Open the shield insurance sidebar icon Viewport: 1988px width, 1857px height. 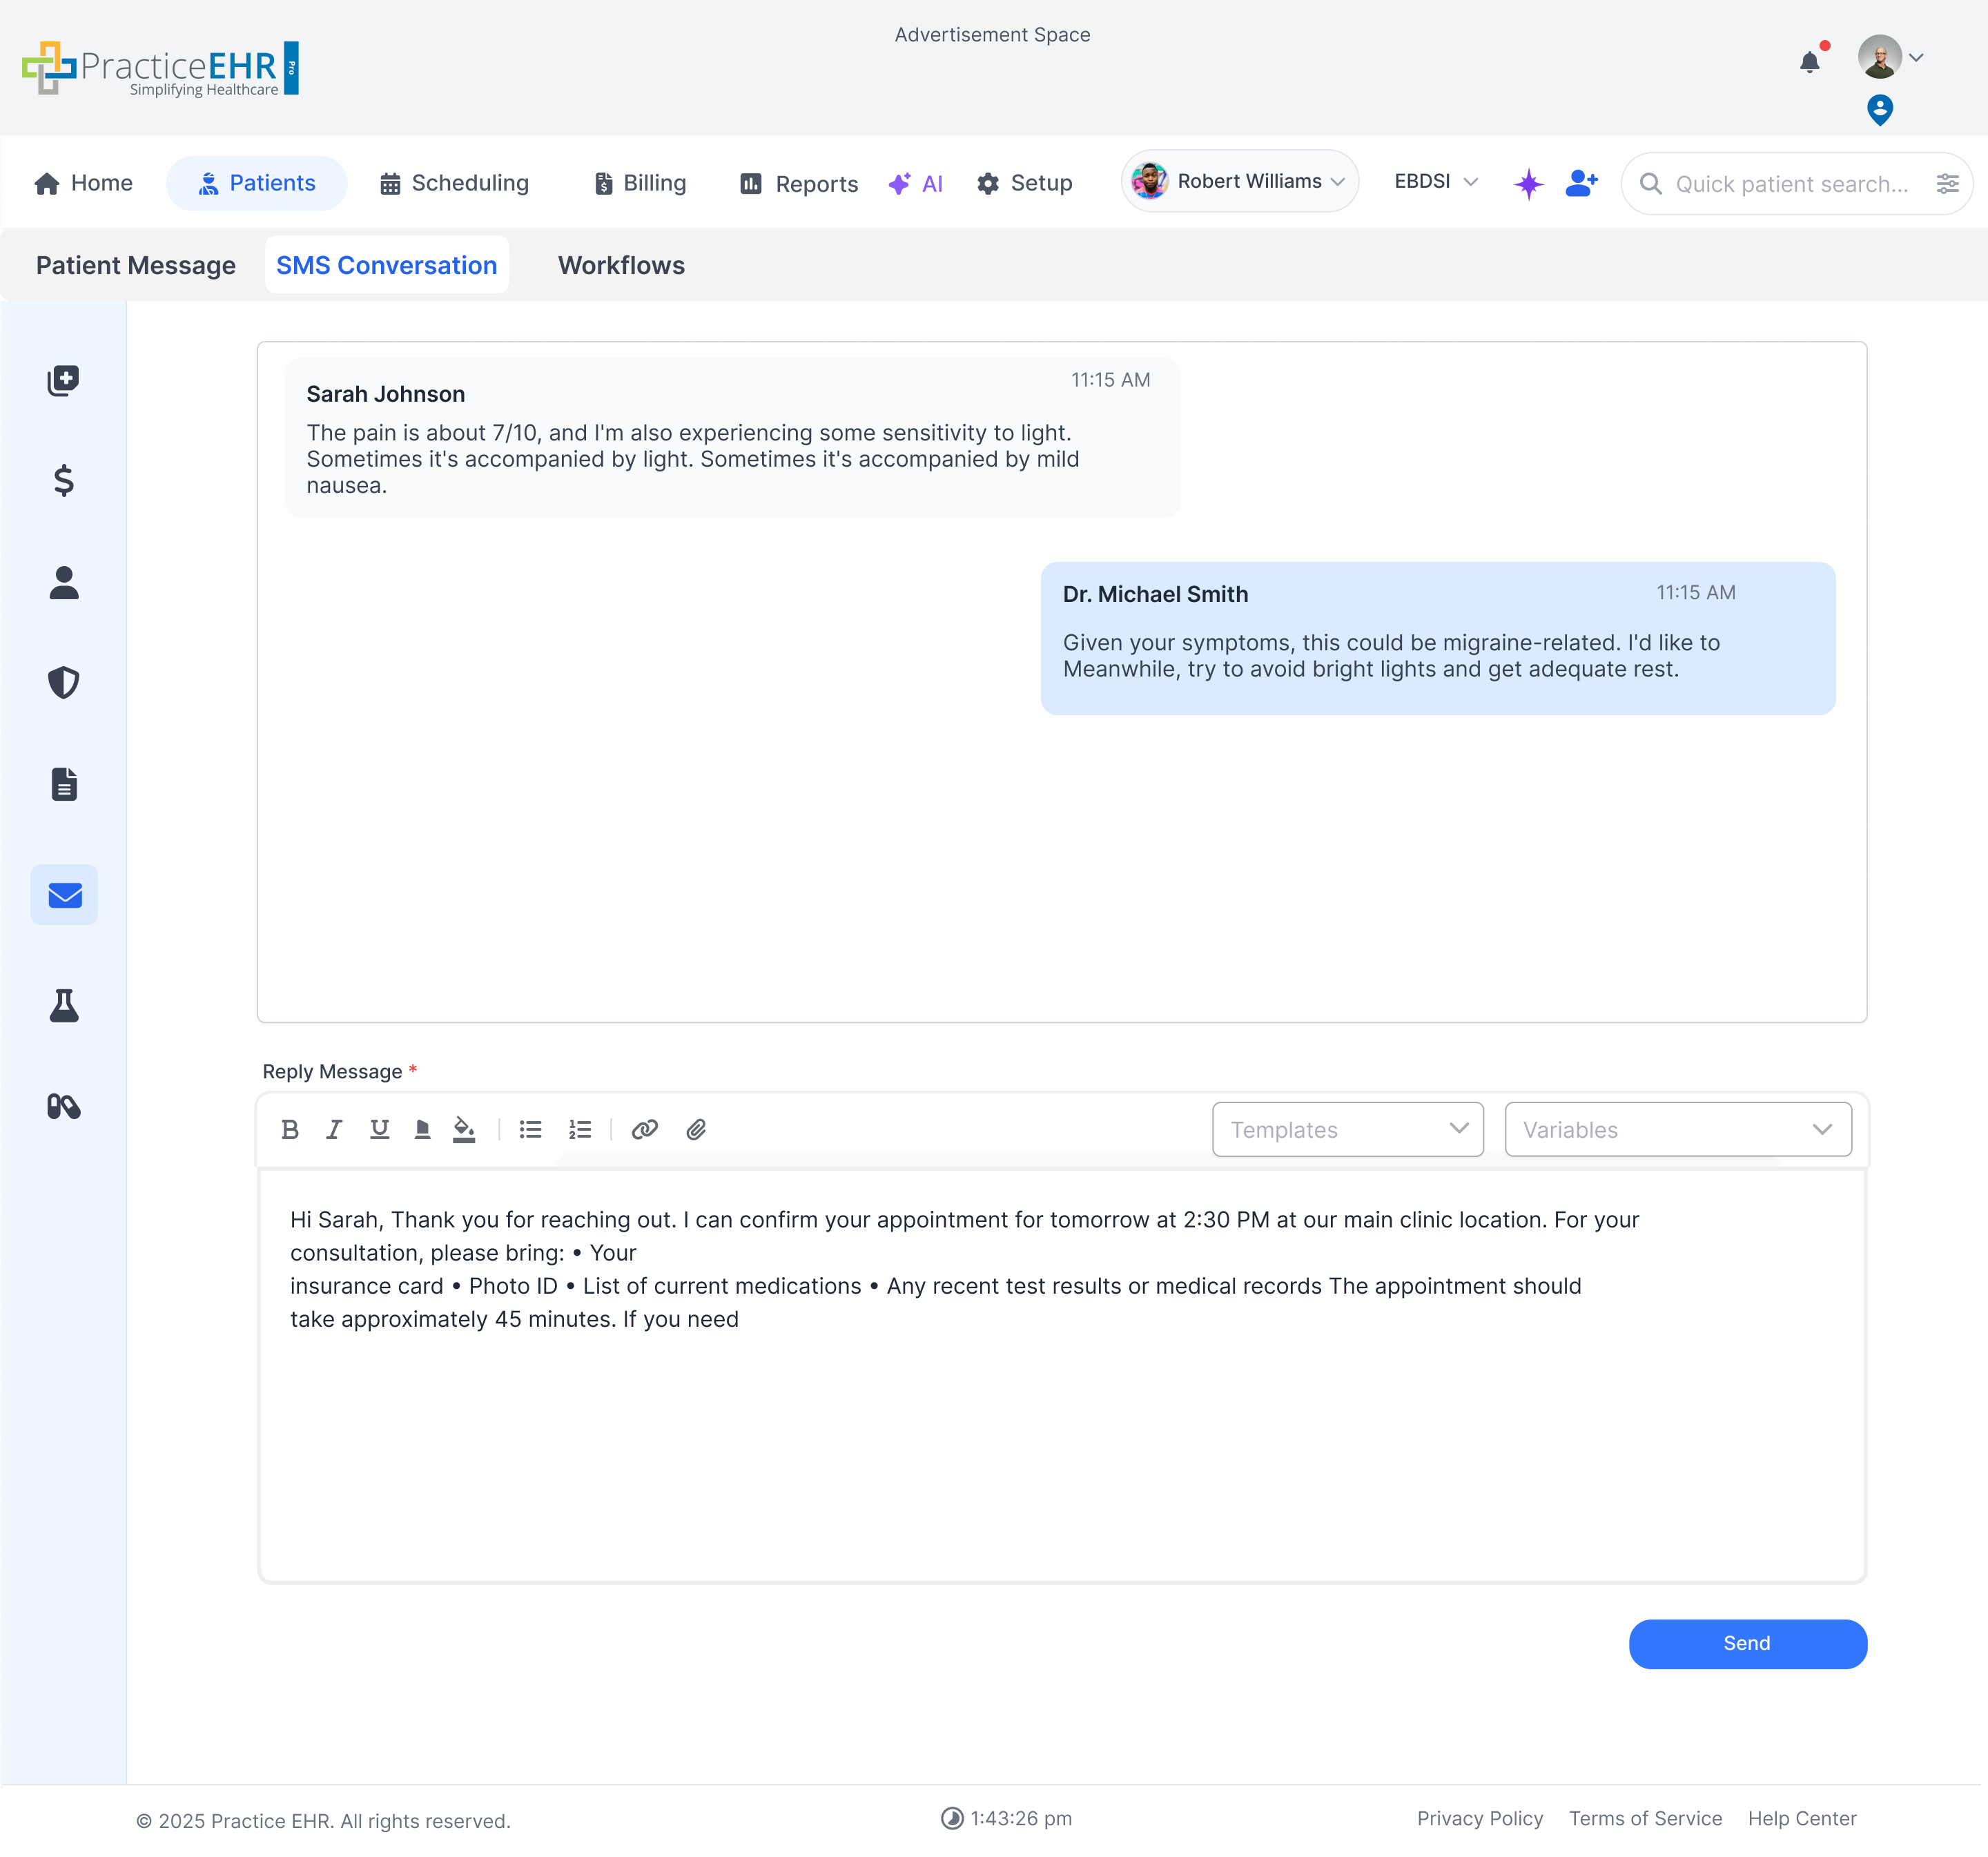64,683
